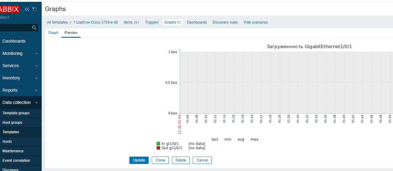
Task: Open the Discovery rules link
Action: [225, 22]
